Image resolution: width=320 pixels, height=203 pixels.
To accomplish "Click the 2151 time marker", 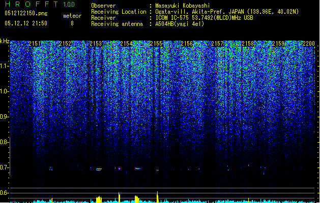I will click(35, 44).
